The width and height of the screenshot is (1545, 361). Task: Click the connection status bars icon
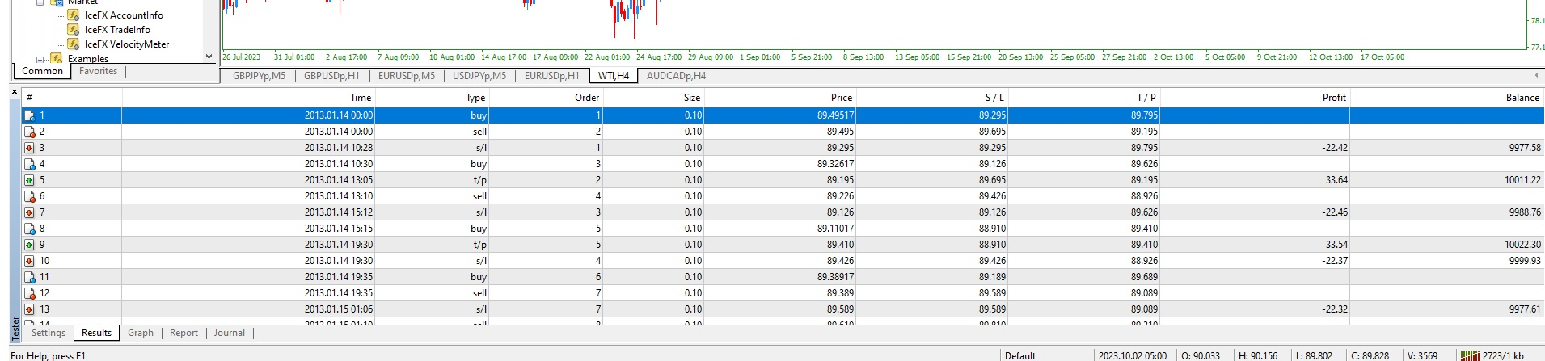1470,355
